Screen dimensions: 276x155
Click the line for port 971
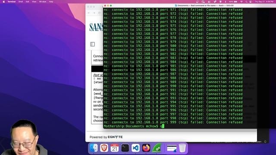coord(173,9)
